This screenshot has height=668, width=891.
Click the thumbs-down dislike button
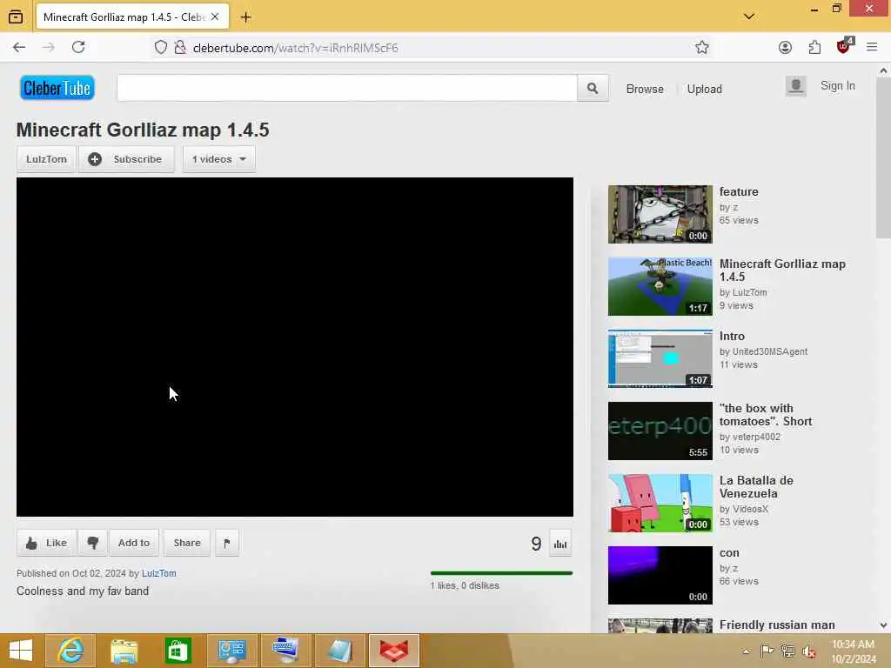[x=92, y=543]
